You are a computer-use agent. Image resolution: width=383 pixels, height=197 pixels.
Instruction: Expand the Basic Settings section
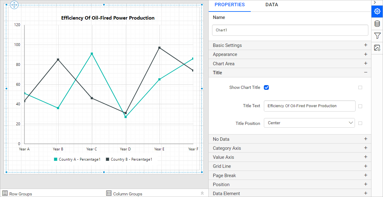(366, 45)
